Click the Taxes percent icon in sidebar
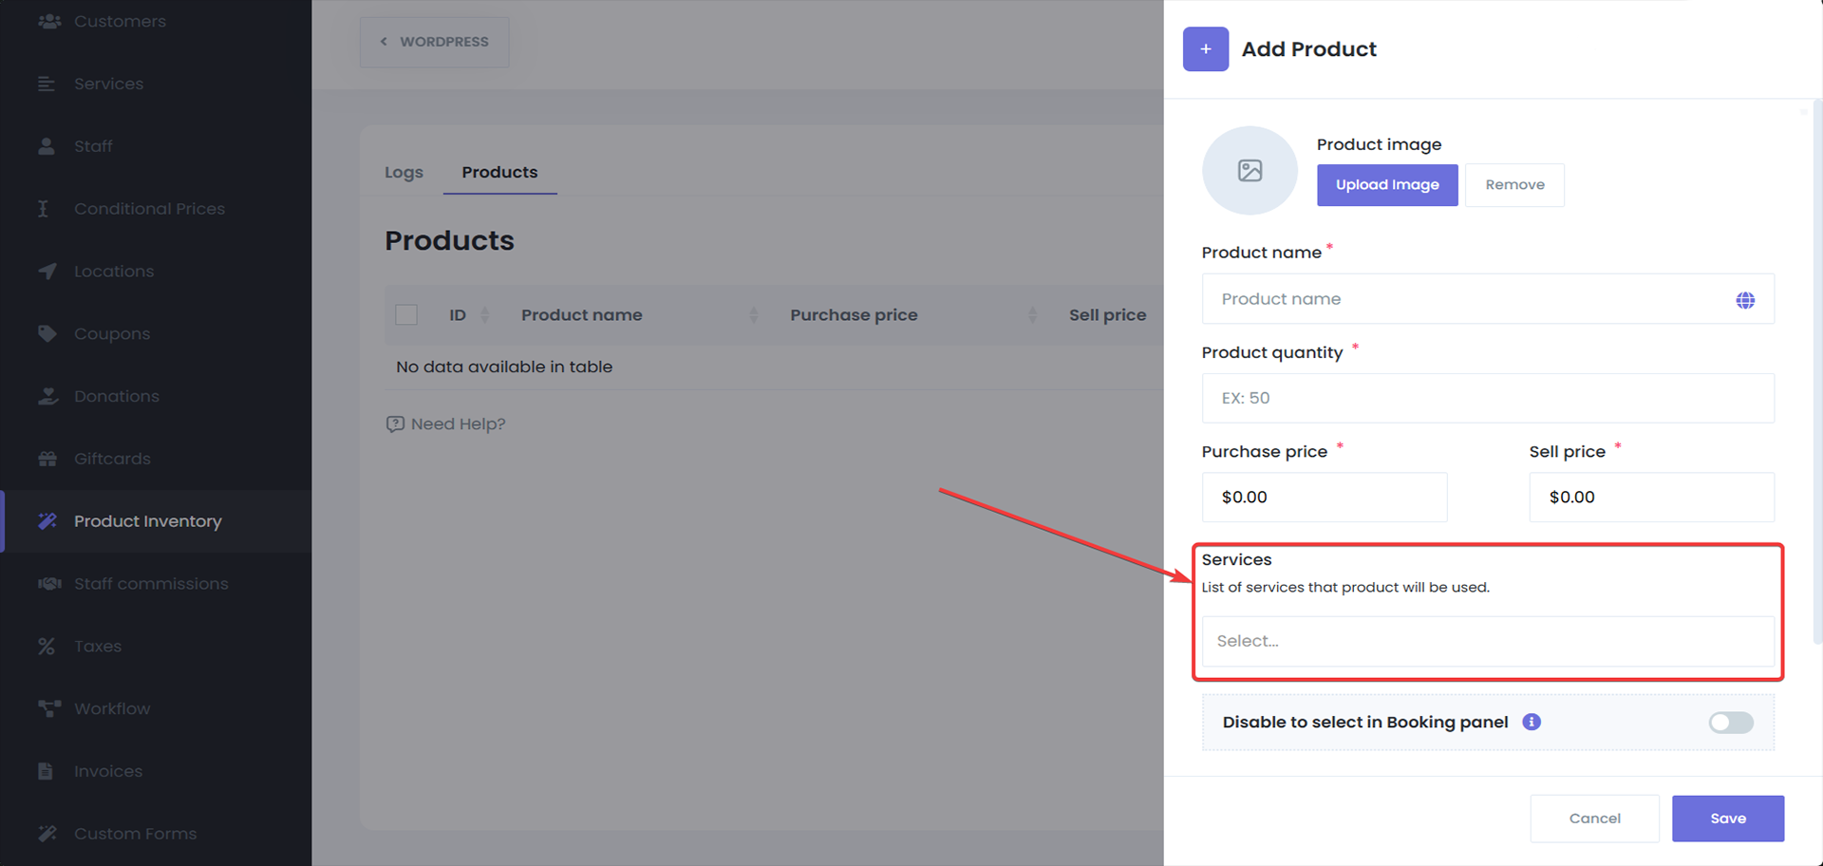Viewport: 1823px width, 866px height. click(x=47, y=646)
